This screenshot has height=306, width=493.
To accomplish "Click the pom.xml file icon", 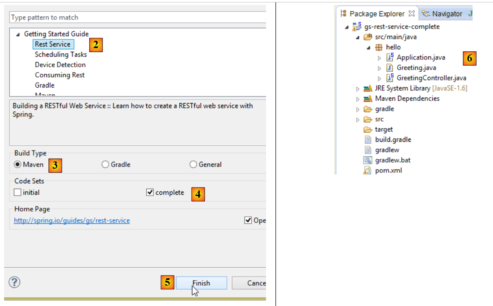I will coord(368,170).
